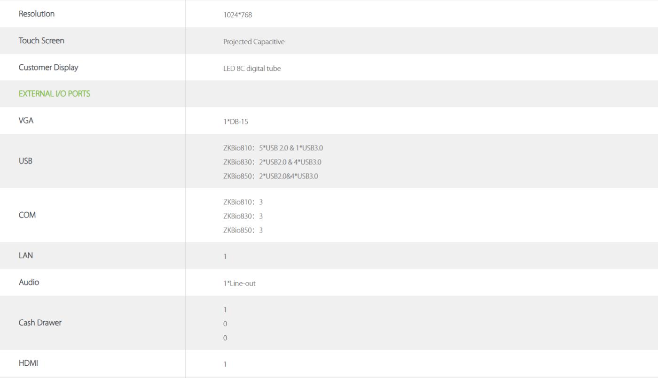Image resolution: width=658 pixels, height=378 pixels.
Task: Select the ZKBio830 2*USB2.0 & 4*USB3.0 line
Action: click(x=272, y=162)
